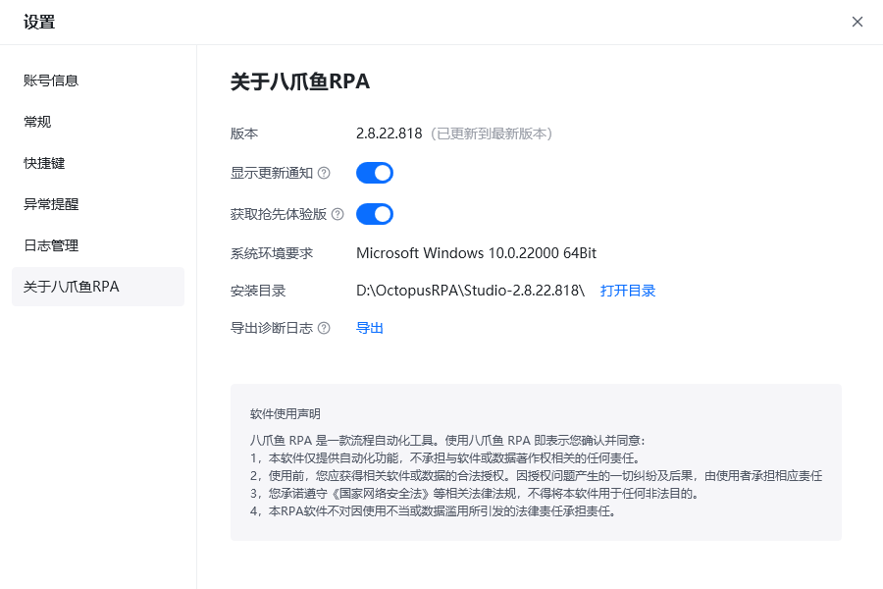This screenshot has height=589, width=883.
Task: Disable the 获取抢先体验版 switch
Action: [375, 214]
